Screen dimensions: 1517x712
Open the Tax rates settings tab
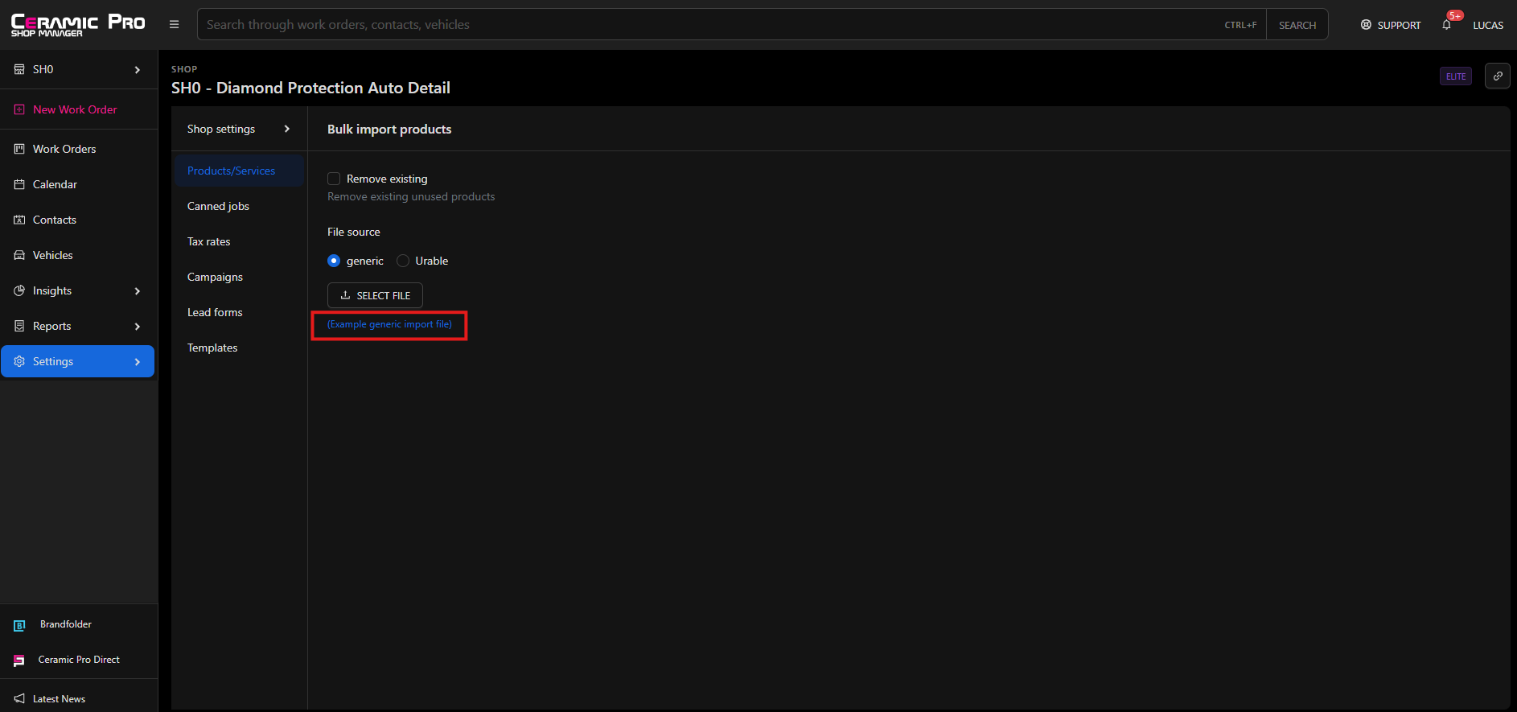pyautogui.click(x=239, y=241)
